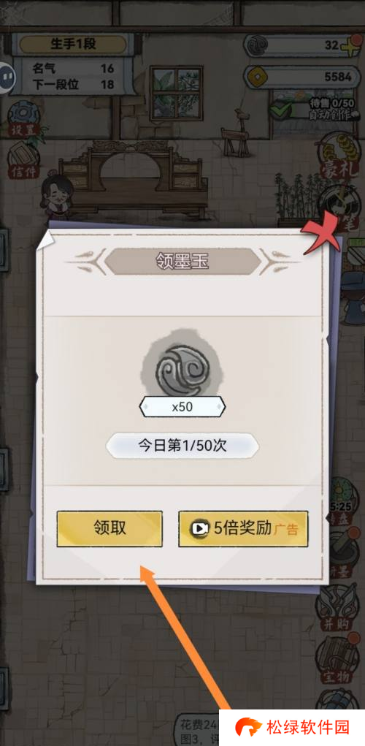Tap the copper coin balance 5584
The height and width of the screenshot is (746, 365).
coord(302,76)
